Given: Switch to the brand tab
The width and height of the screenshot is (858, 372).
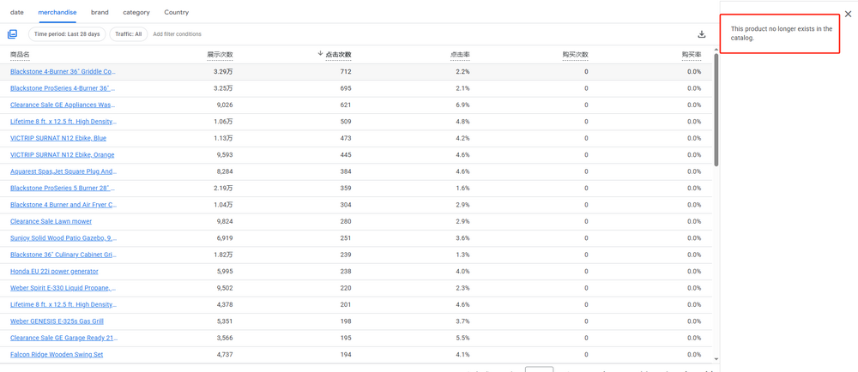Looking at the screenshot, I should pyautogui.click(x=100, y=13).
